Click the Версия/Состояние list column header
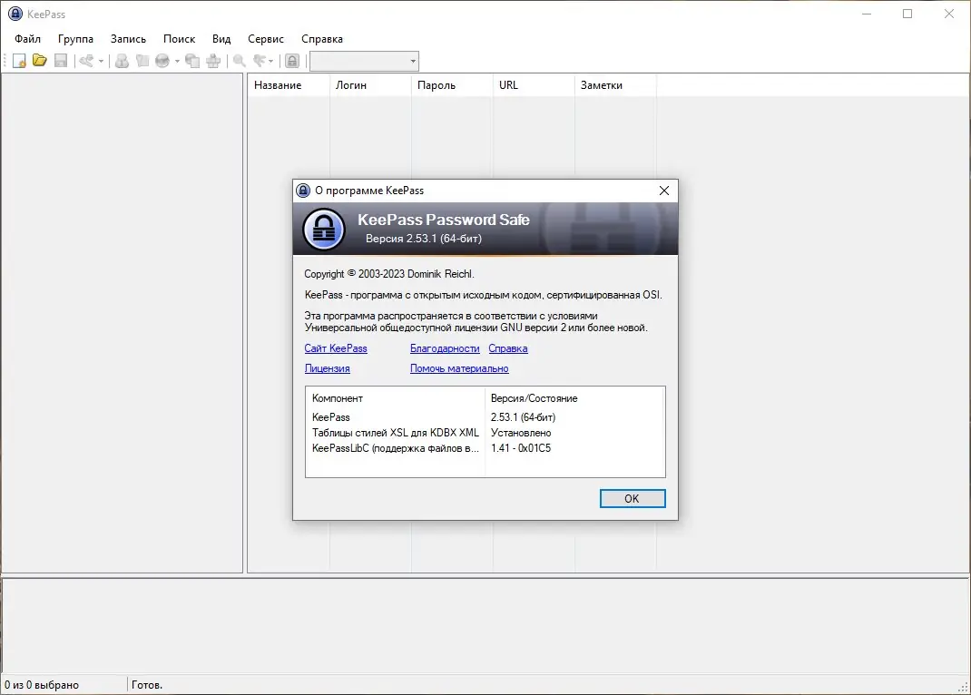This screenshot has height=695, width=971. coord(574,398)
